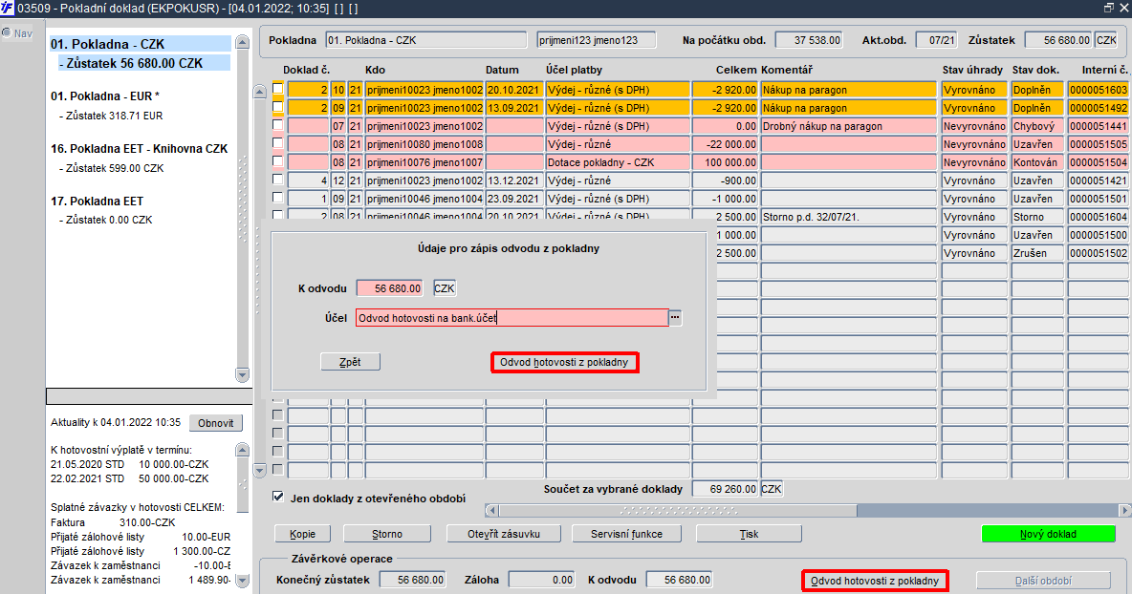
Task: Click Storno button
Action: [x=387, y=534]
